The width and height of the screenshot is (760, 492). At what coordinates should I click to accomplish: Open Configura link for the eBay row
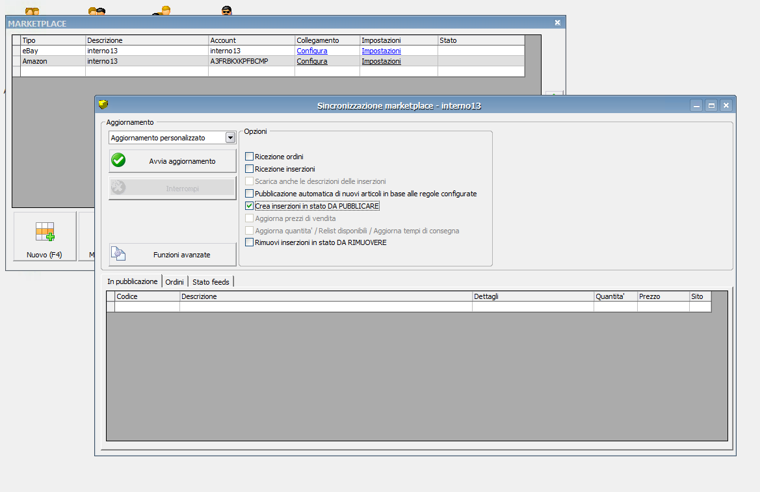(x=312, y=51)
